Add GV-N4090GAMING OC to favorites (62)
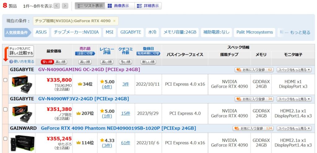Screen dimensions: 317x153 pyautogui.click(x=254, y=70)
